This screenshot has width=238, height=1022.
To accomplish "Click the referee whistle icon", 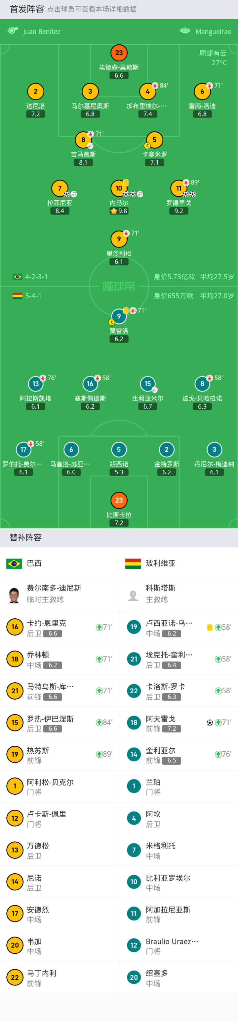I will point(13,31).
